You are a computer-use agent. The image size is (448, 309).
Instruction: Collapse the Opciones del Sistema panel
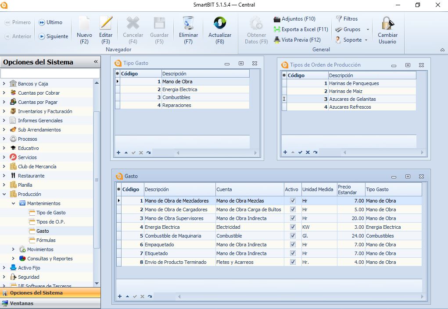(x=96, y=62)
